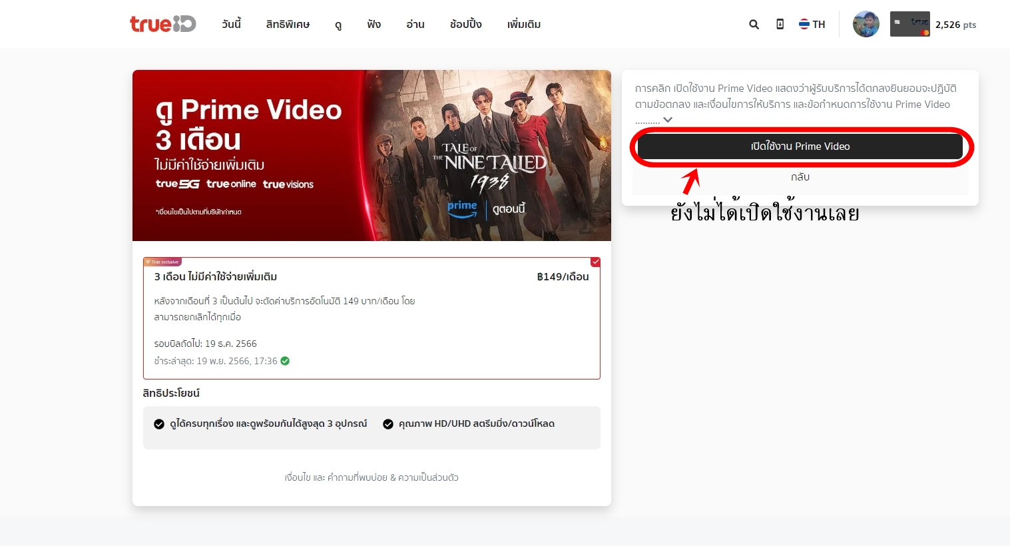The image size is (1010, 546).
Task: Click the 2,526 pts points balance
Action: 955,25
